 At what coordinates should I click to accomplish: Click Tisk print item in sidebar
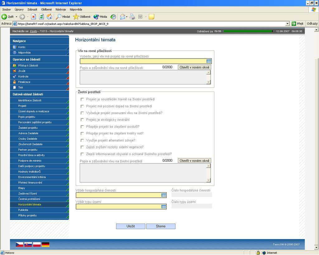(40, 87)
